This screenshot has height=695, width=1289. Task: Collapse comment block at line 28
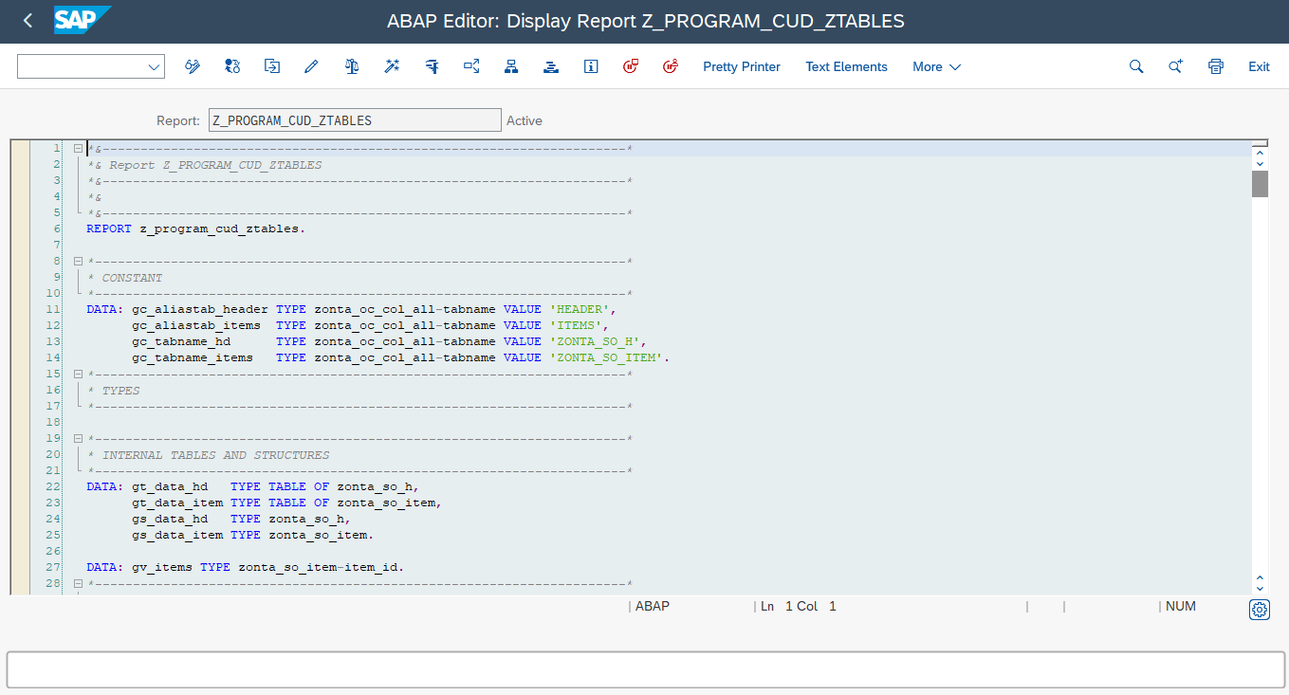coord(78,584)
